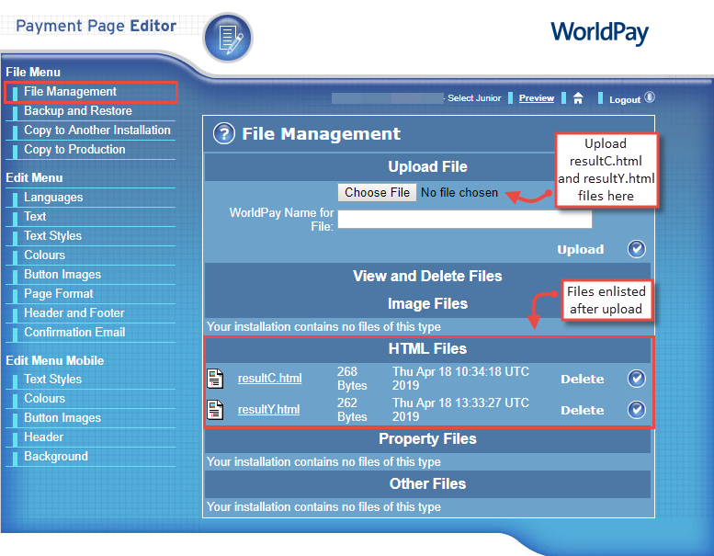
Task: Click the View and Delete Files heading
Action: point(427,276)
